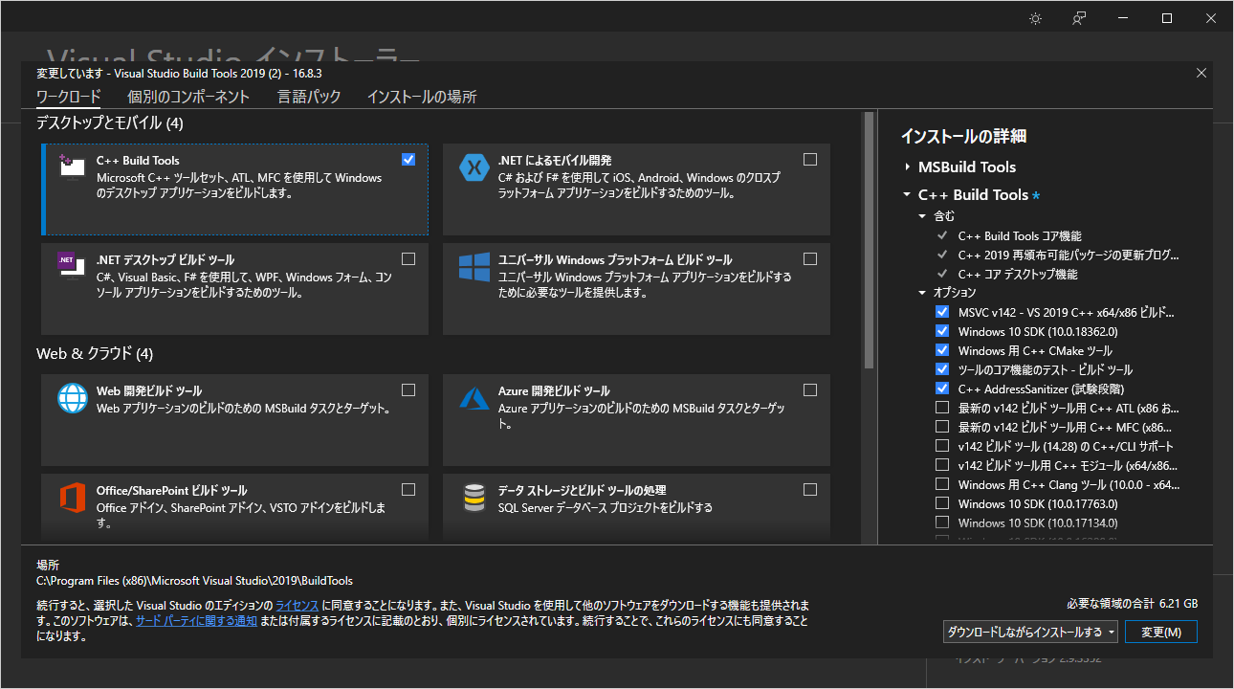Click the インストールの詳細 heading

[963, 136]
